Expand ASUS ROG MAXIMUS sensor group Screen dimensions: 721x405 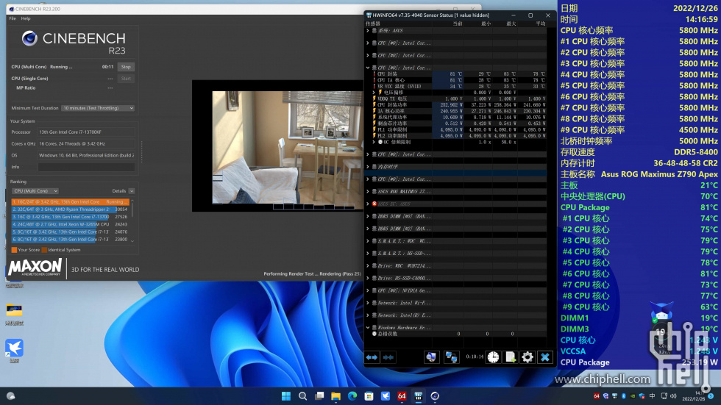[x=368, y=192]
